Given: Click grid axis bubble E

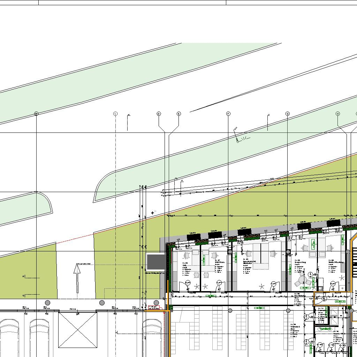Looking at the screenshot, I should pyautogui.click(x=179, y=114).
